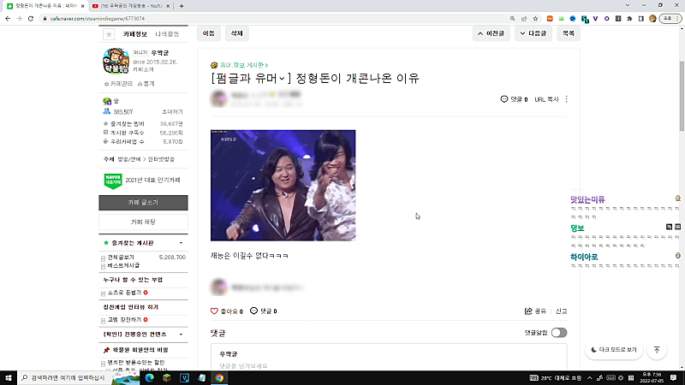Go to previous post button

(491, 33)
